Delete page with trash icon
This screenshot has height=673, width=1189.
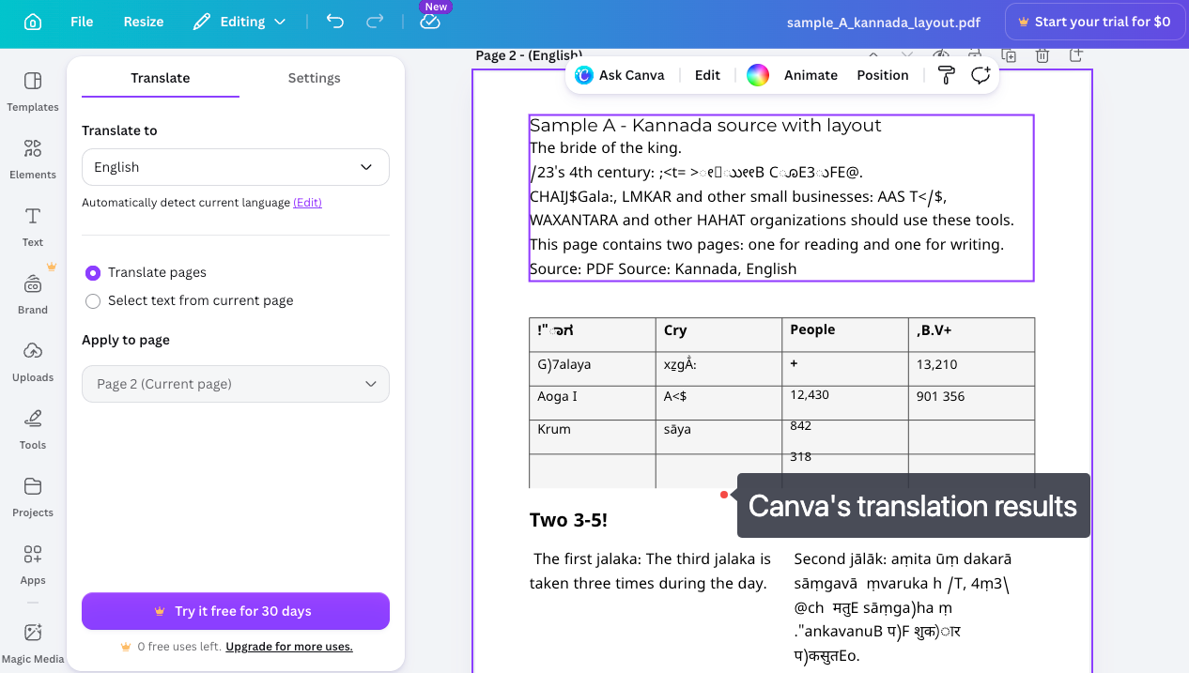(x=1042, y=56)
